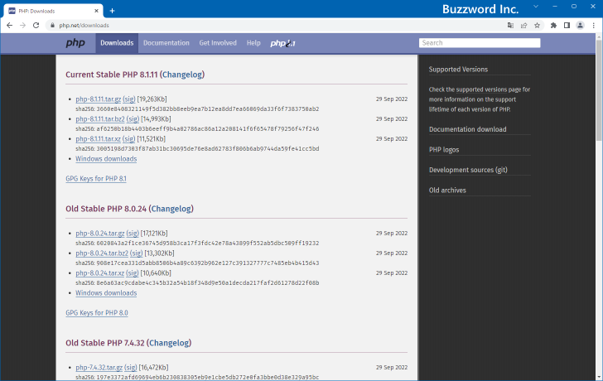Click the PHP 8.1 release logo
Image resolution: width=603 pixels, height=381 pixels.
coord(282,43)
